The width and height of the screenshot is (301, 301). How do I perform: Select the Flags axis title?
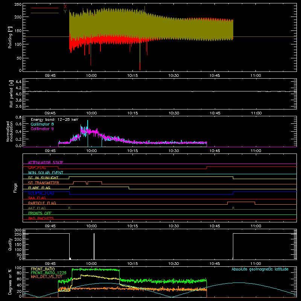[x=15, y=188]
